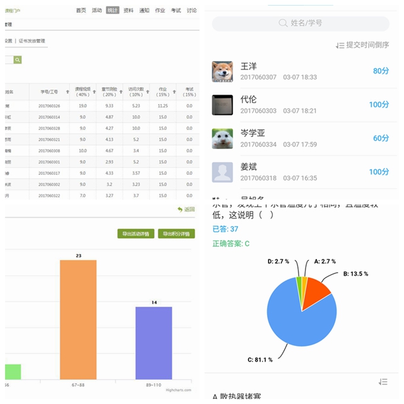The image size is (404, 404).
Task: Toggle 提交时间倒序 sort order
Action: click(362, 45)
